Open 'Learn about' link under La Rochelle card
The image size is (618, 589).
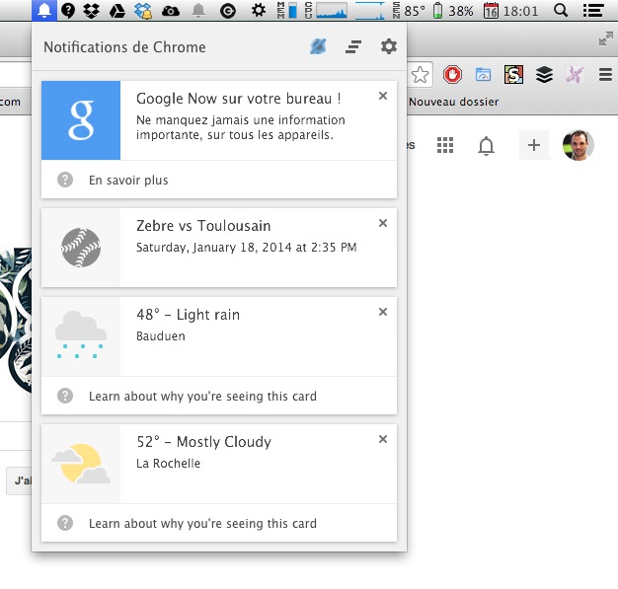(x=202, y=523)
